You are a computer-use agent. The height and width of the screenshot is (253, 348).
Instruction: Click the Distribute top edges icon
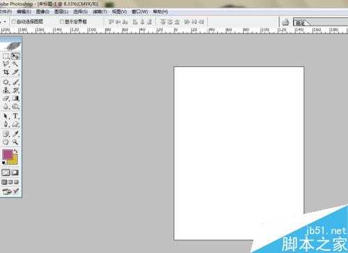[163, 22]
